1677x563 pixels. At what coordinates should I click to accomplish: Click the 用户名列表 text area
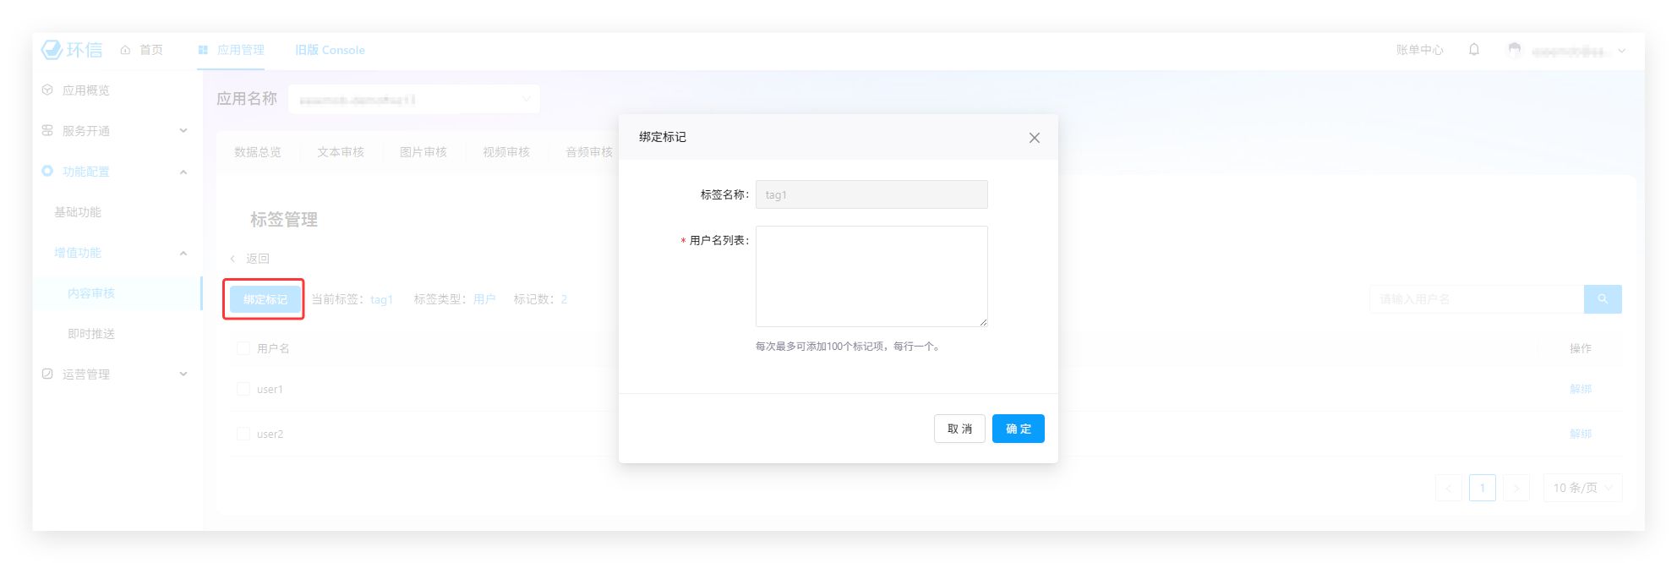(871, 276)
